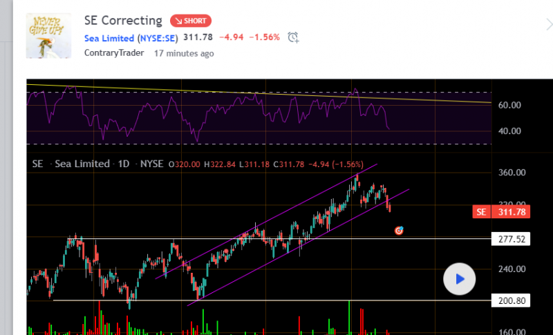
Task: Click the red target marker on chart
Action: click(399, 230)
